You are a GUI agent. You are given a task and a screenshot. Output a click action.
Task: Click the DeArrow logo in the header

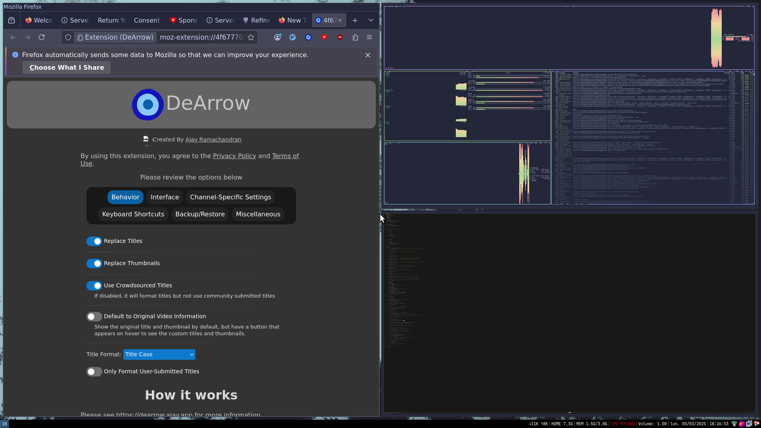pos(148,105)
